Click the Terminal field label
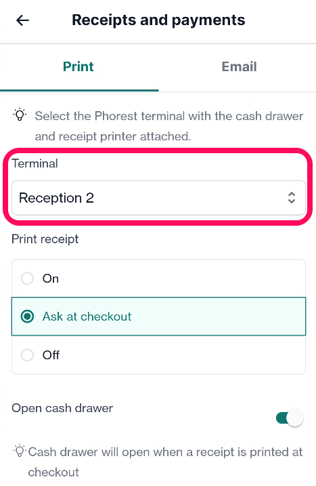This screenshot has height=486, width=316. [x=35, y=163]
